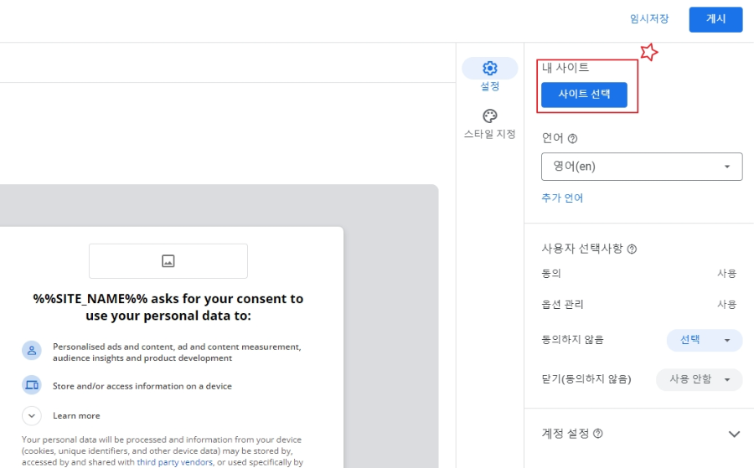Click the help icon next to 언어
Image resolution: width=754 pixels, height=468 pixels.
coord(572,138)
